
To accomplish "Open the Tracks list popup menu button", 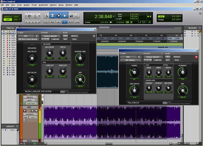I will 17,28.
